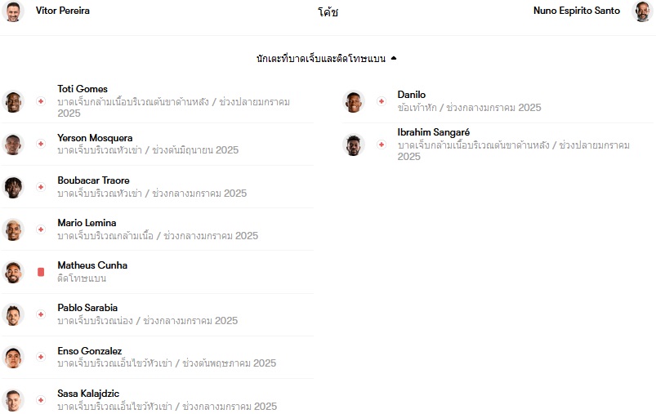
Task: Click the red card icon beside Matheus Cunha
Action: [41, 272]
